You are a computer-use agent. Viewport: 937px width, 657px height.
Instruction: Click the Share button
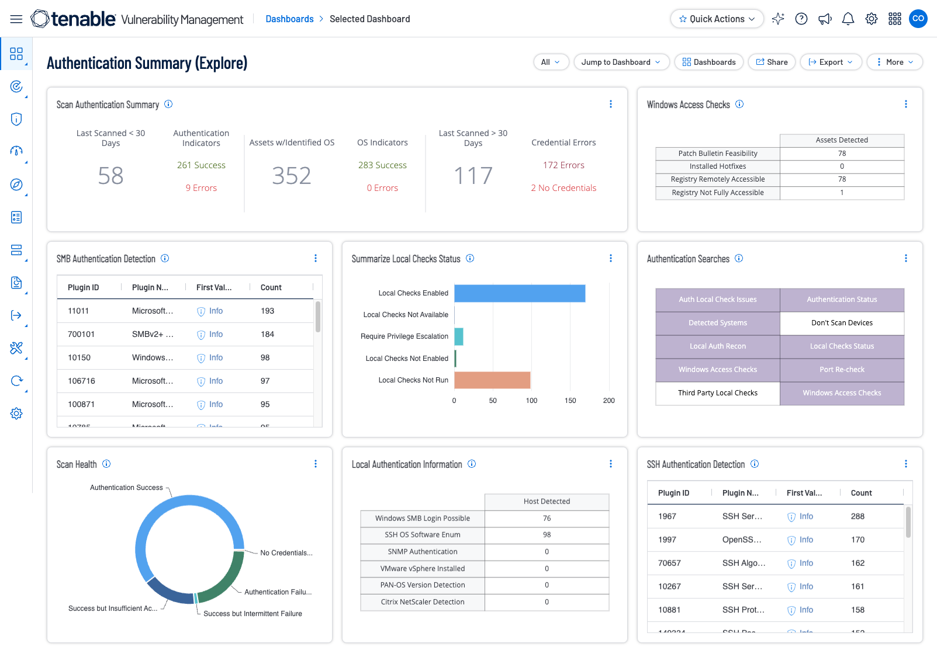pos(772,62)
